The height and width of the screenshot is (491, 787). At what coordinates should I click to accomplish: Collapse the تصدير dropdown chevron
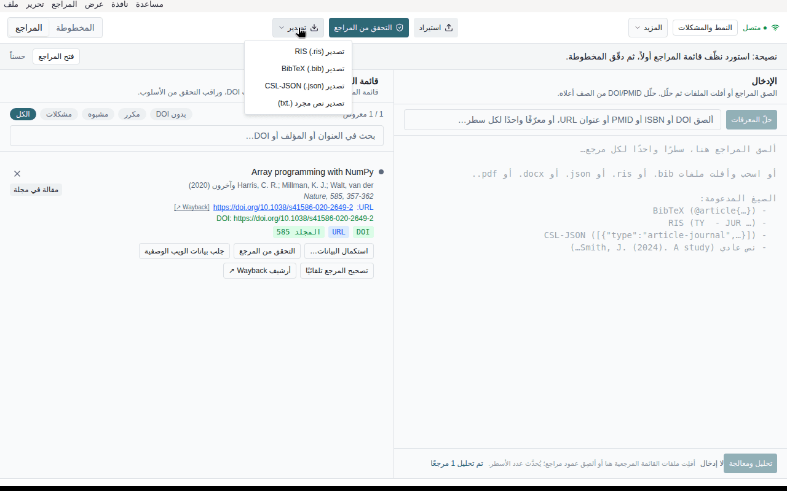pyautogui.click(x=282, y=28)
